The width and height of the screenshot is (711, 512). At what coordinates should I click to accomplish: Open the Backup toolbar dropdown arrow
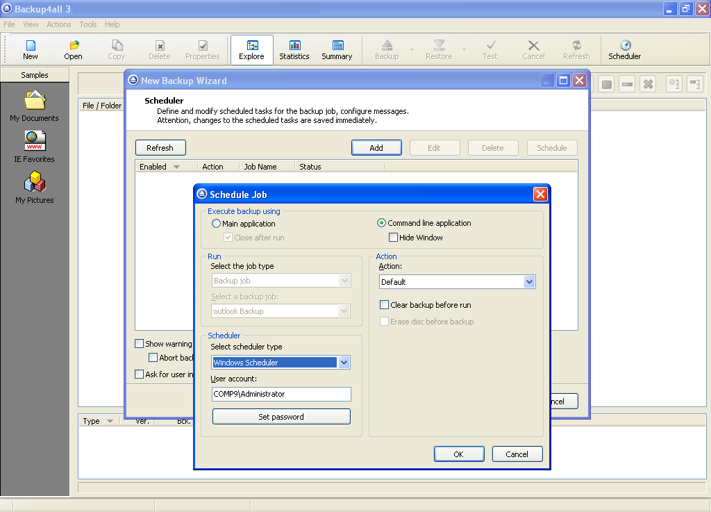coord(412,49)
